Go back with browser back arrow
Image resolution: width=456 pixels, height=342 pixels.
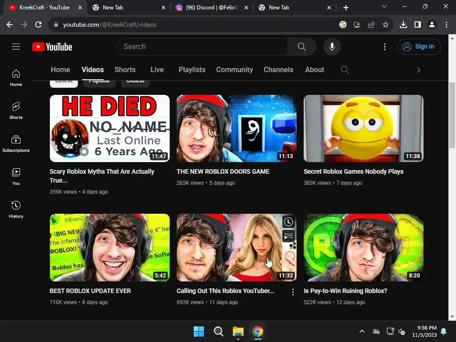click(x=10, y=25)
